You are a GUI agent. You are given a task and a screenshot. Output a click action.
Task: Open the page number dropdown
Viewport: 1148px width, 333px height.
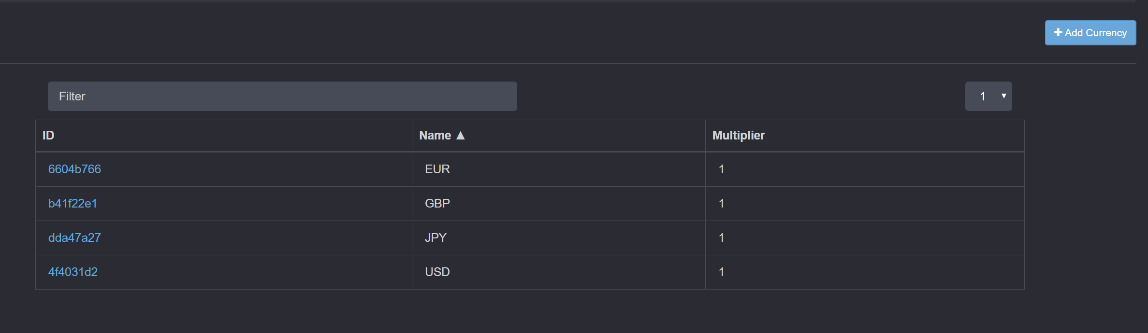click(x=988, y=97)
